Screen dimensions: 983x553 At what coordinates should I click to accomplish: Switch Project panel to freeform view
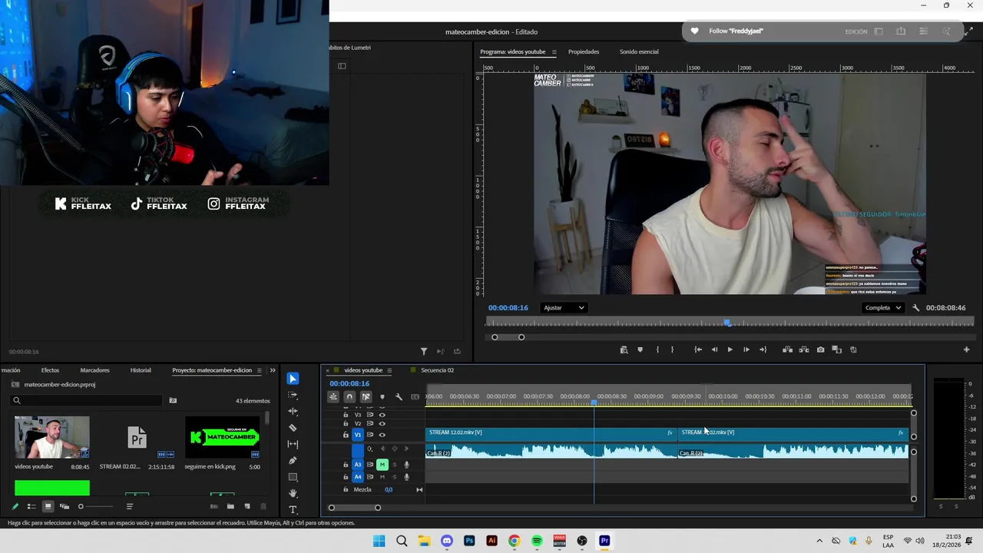[65, 506]
